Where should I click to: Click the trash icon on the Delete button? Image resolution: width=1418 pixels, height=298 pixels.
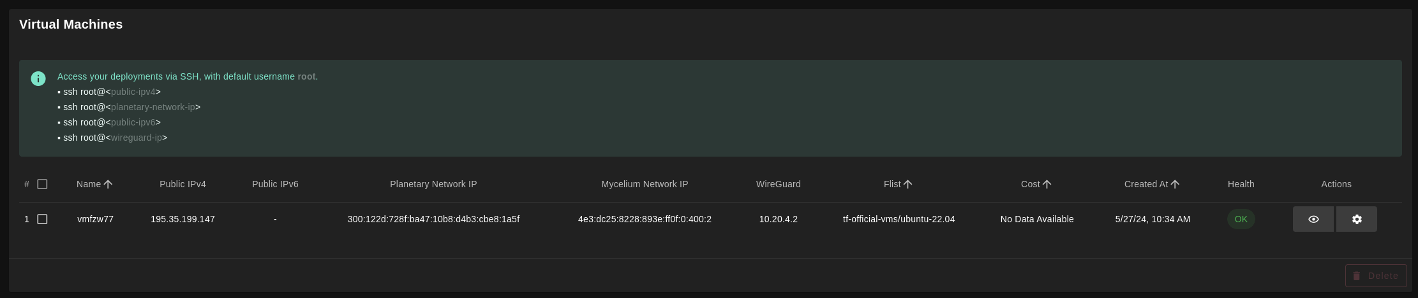point(1357,276)
